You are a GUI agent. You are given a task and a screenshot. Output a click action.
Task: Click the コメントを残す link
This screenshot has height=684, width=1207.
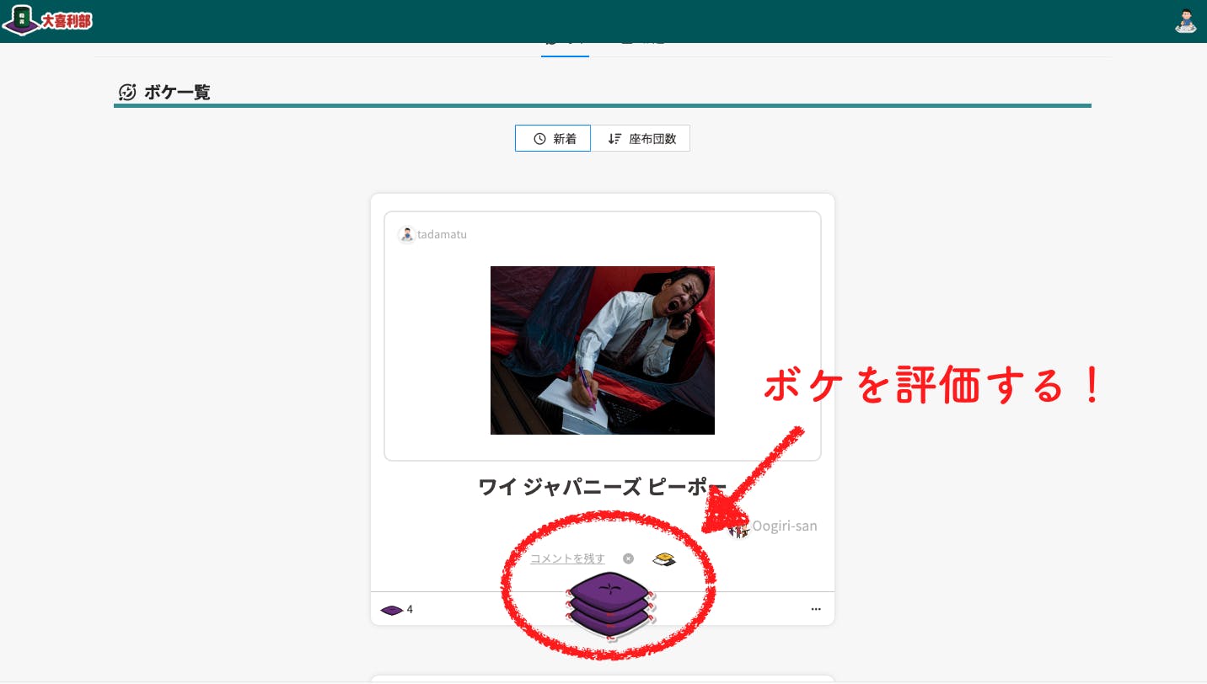(567, 558)
